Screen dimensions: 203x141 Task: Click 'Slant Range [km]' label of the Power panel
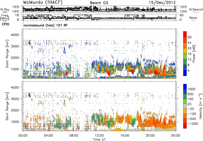7,54
